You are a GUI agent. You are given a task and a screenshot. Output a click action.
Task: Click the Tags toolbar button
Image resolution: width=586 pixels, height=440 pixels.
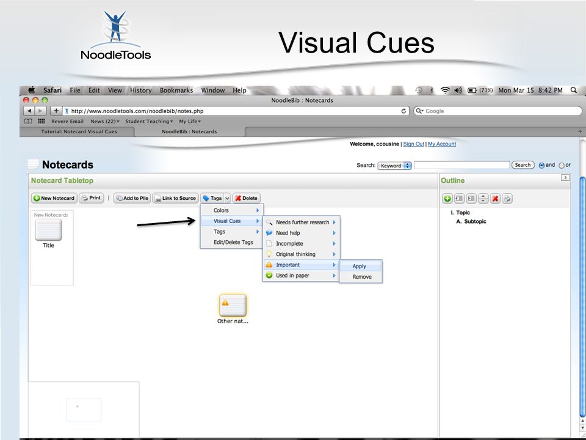[x=212, y=198]
